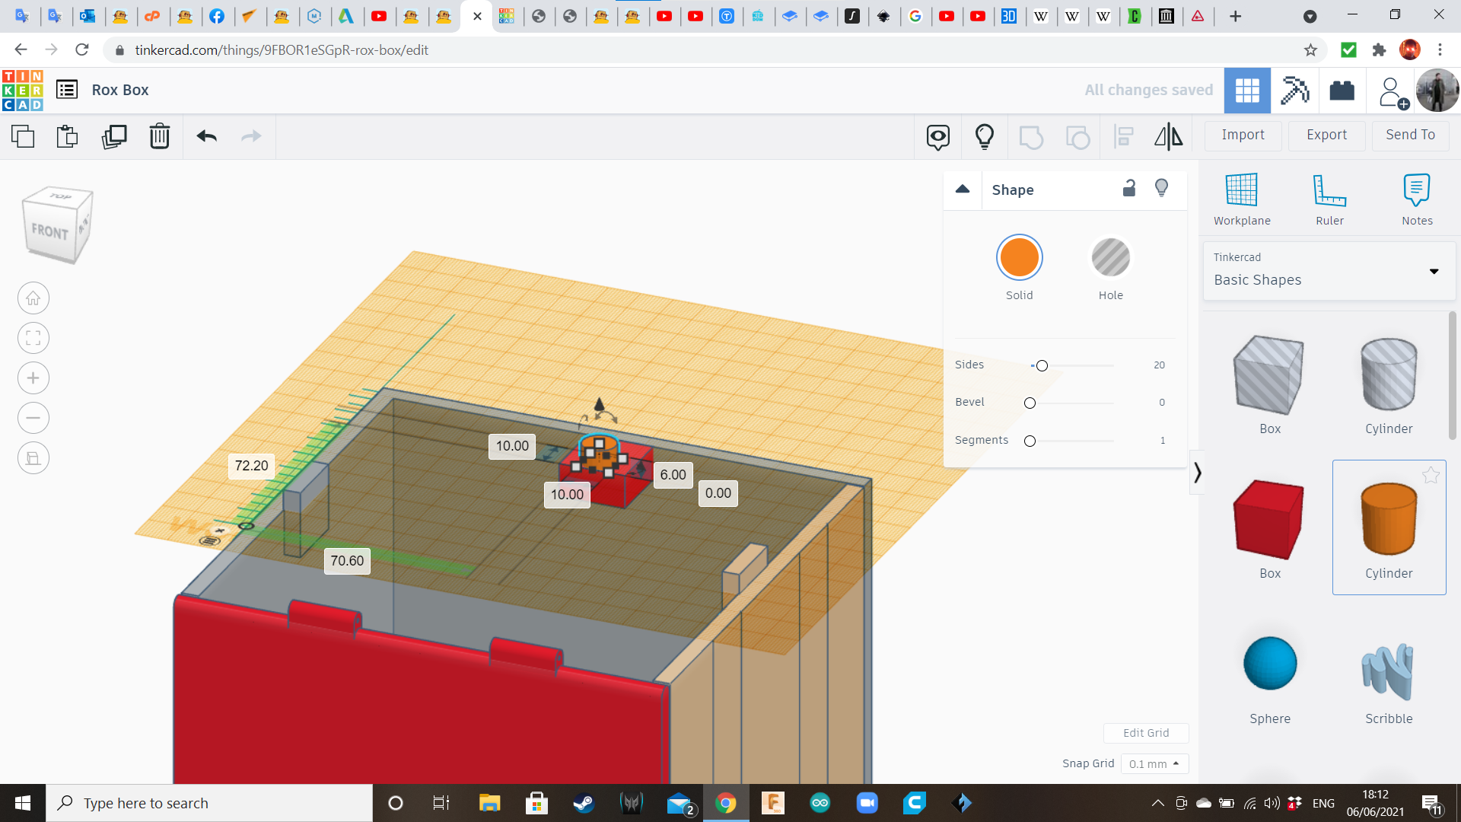Set shape to Solid
This screenshot has height=822, width=1461.
[x=1019, y=258]
